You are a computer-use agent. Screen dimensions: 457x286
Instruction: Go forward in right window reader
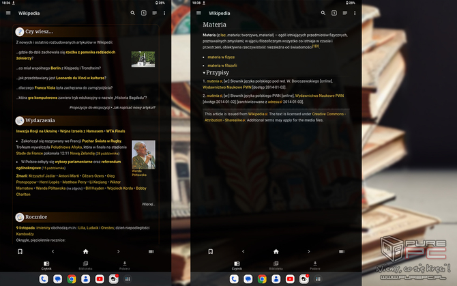[309, 251]
